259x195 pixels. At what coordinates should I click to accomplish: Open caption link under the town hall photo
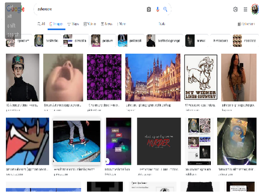click(x=148, y=105)
